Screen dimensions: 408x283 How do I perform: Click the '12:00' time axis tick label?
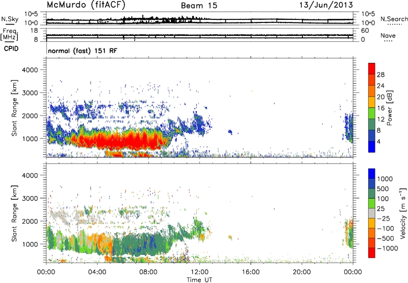point(199,272)
